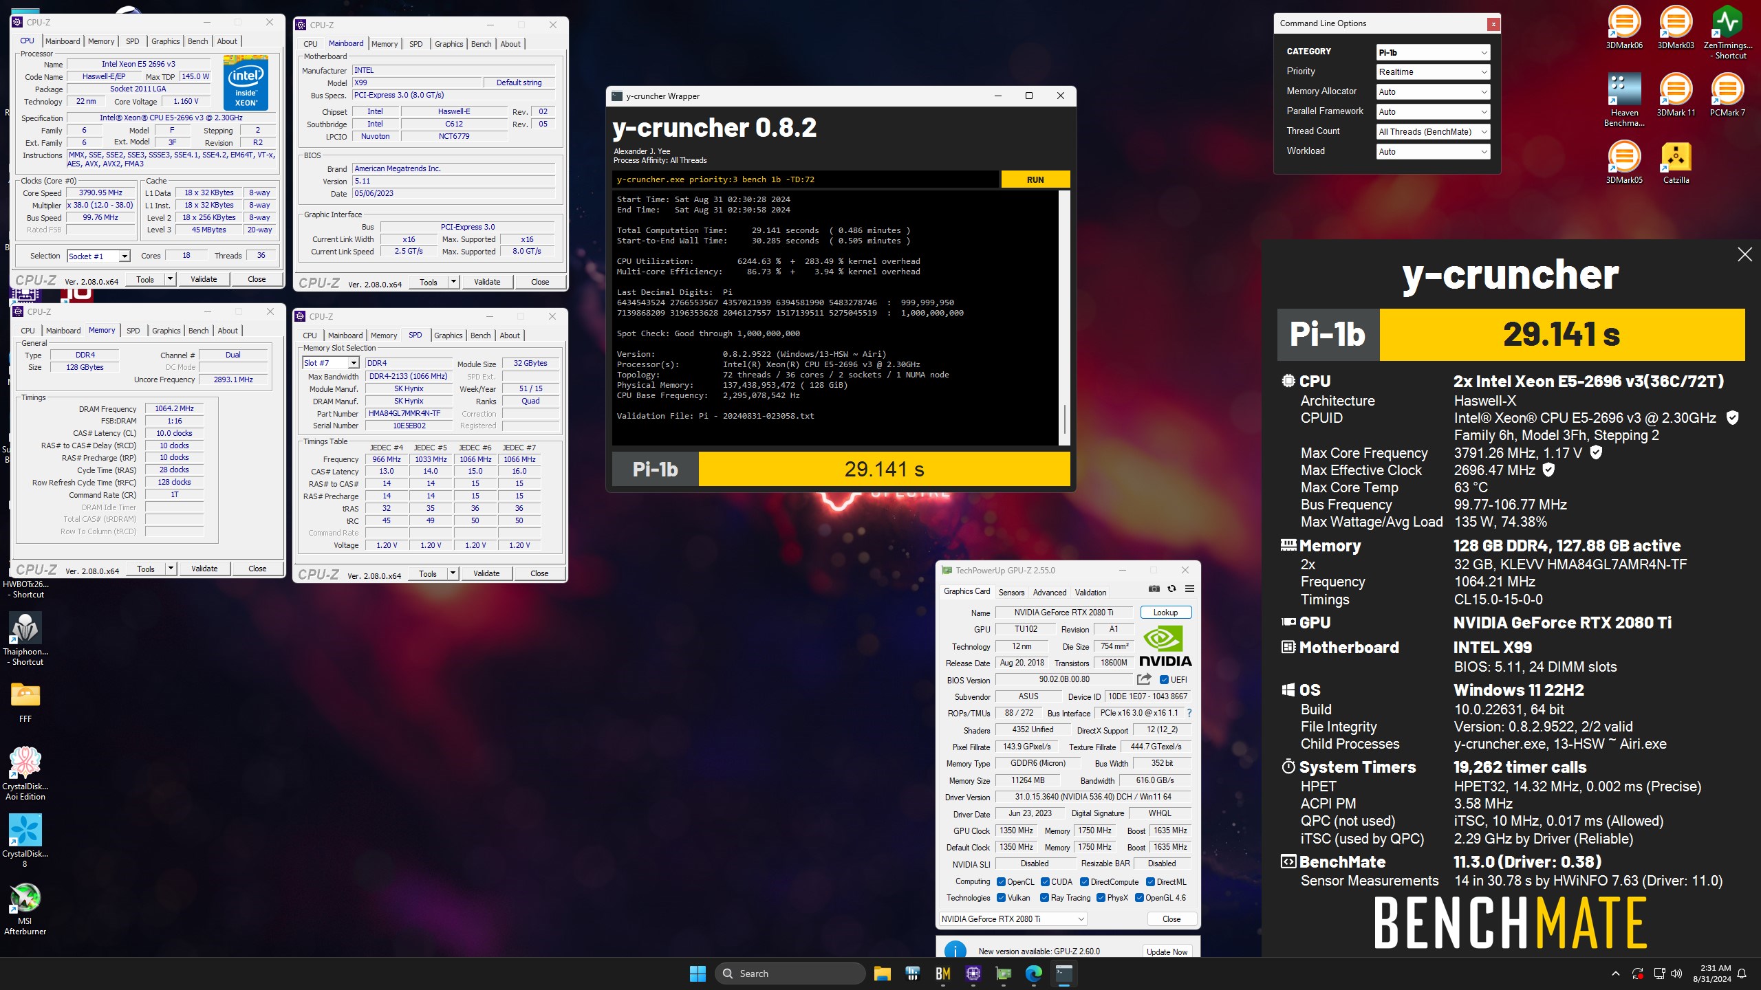This screenshot has width=1761, height=990.
Task: Open the Workload dropdown
Action: click(1433, 151)
